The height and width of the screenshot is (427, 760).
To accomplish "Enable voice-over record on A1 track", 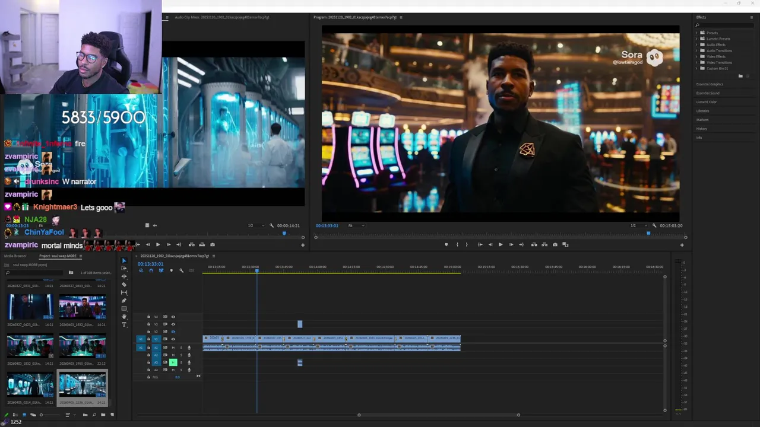I will coord(189,348).
